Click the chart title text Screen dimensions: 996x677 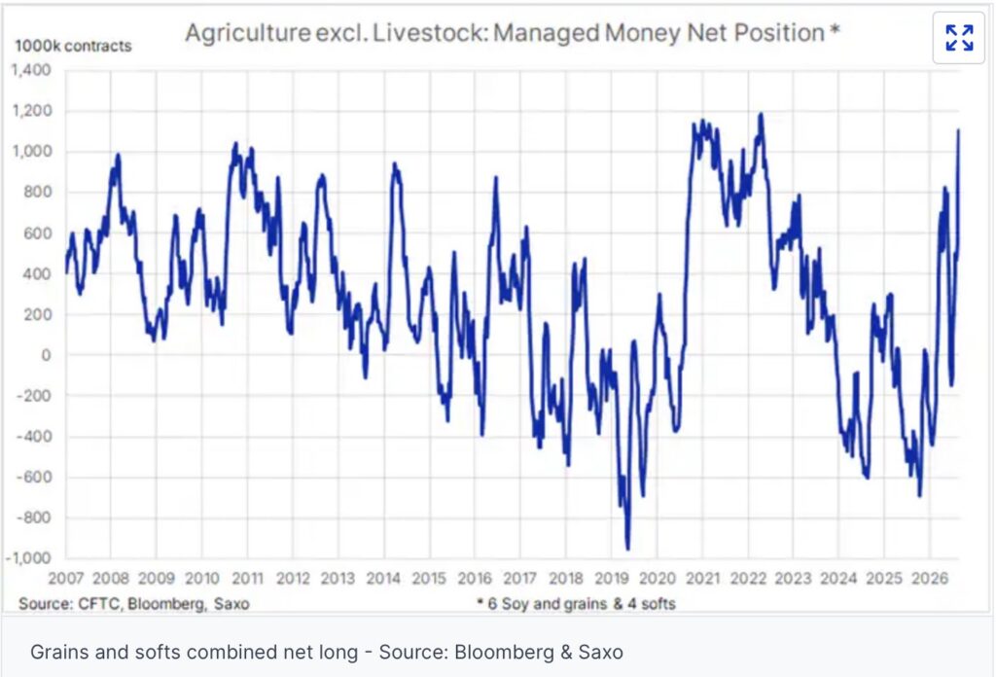tap(512, 32)
